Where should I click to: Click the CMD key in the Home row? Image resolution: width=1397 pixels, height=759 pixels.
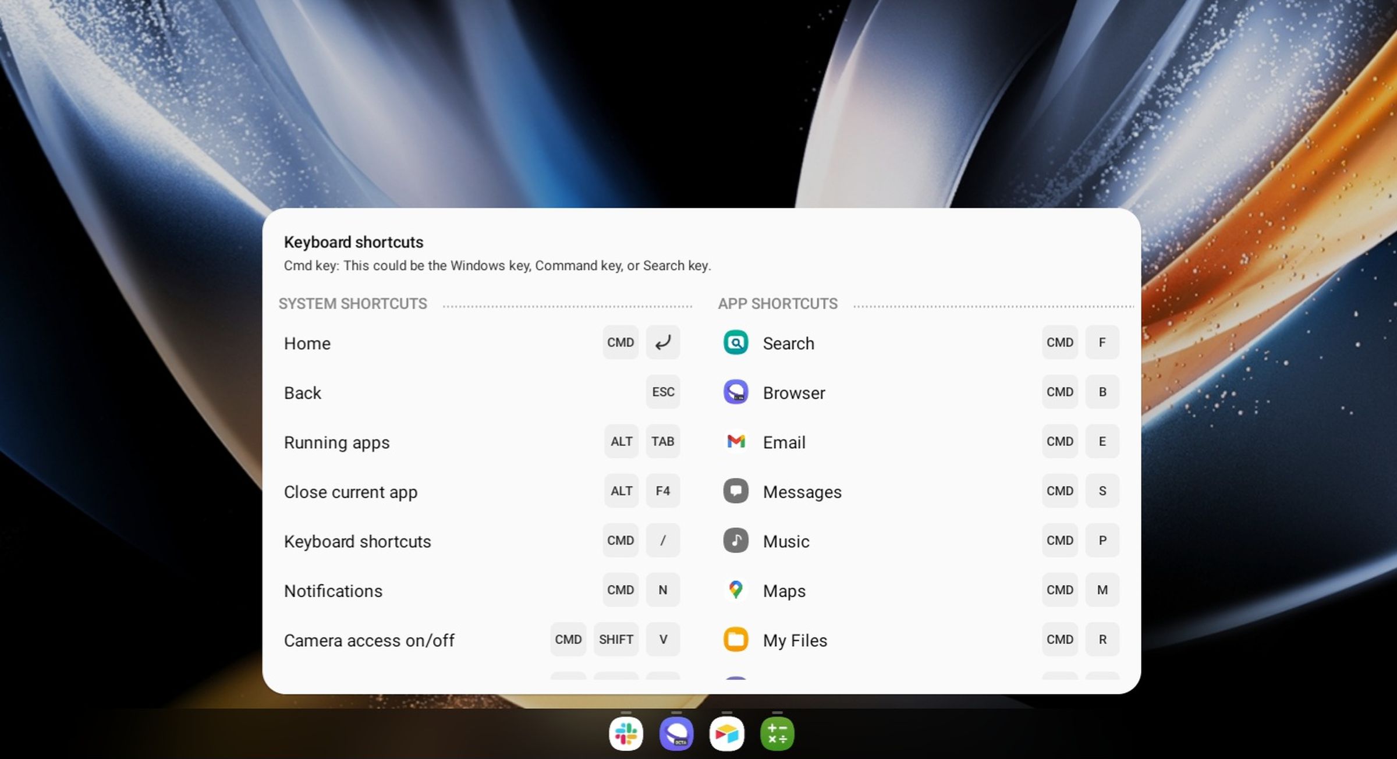(621, 342)
